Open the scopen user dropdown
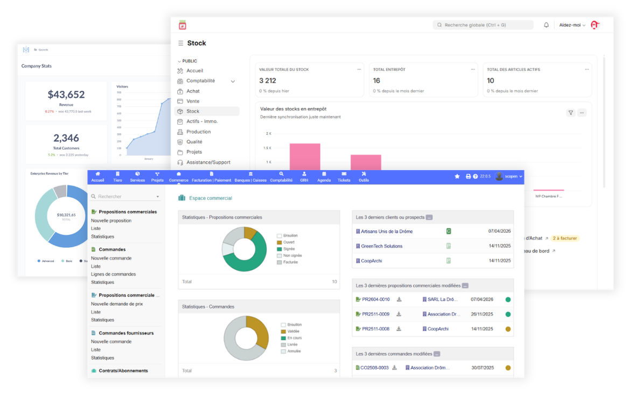The height and width of the screenshot is (395, 642). click(510, 176)
